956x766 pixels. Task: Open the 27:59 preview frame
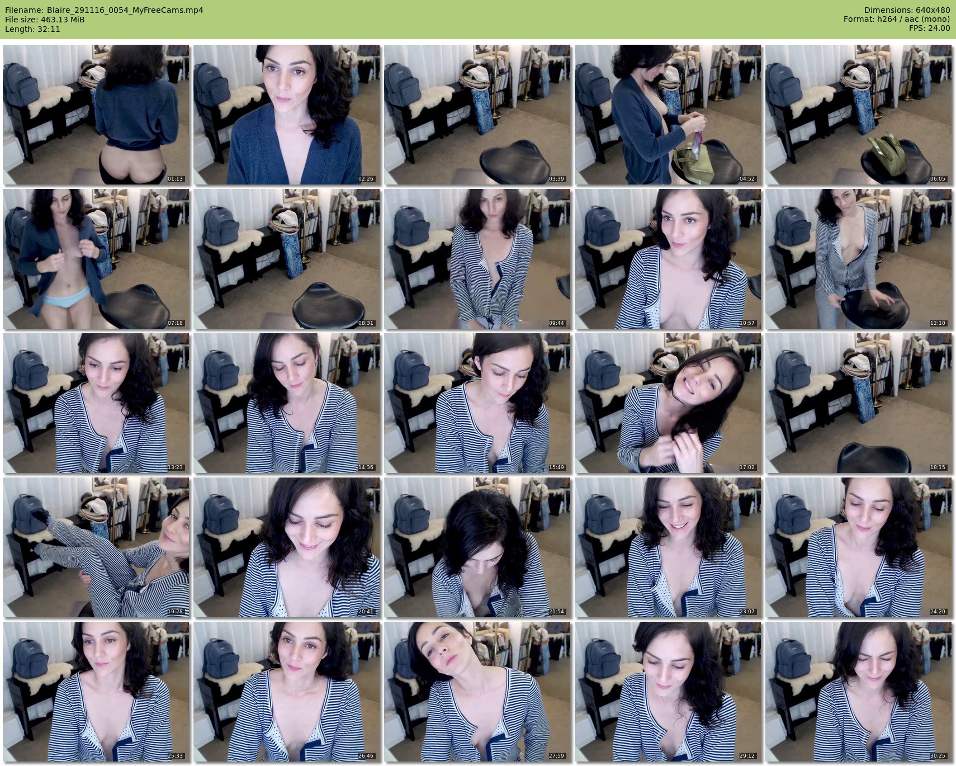pos(477,692)
